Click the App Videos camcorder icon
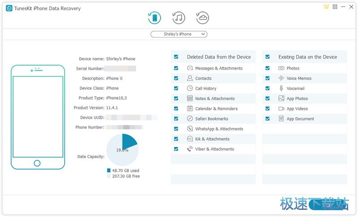The width and height of the screenshot is (358, 217). click(x=281, y=108)
